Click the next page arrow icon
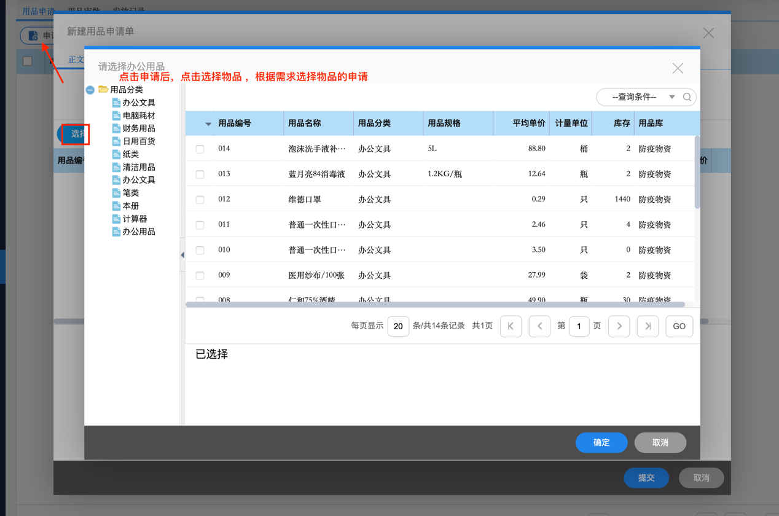 click(x=619, y=326)
